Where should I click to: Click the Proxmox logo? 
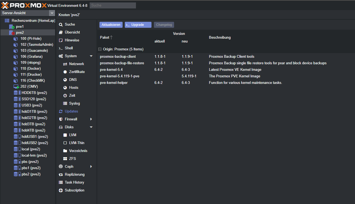[x=24, y=5]
